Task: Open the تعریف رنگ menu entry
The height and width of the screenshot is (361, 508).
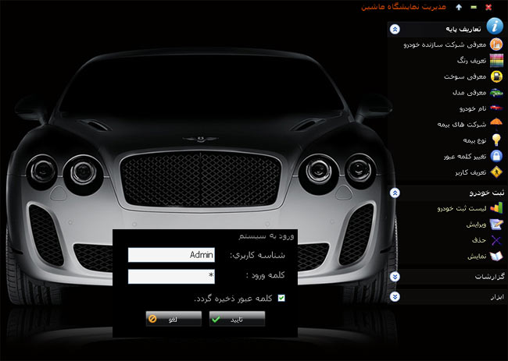Action: [472, 61]
